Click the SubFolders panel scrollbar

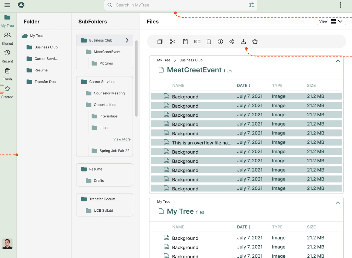coord(136,78)
